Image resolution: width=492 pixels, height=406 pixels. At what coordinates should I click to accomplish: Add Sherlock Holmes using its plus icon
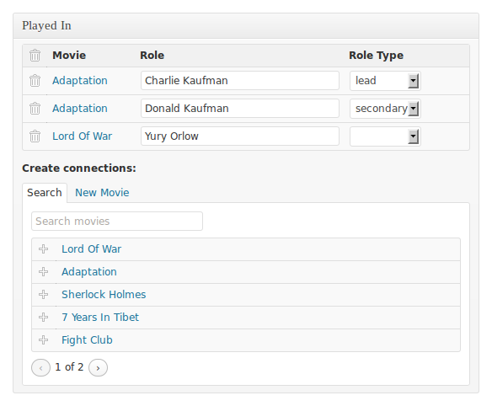pos(43,295)
